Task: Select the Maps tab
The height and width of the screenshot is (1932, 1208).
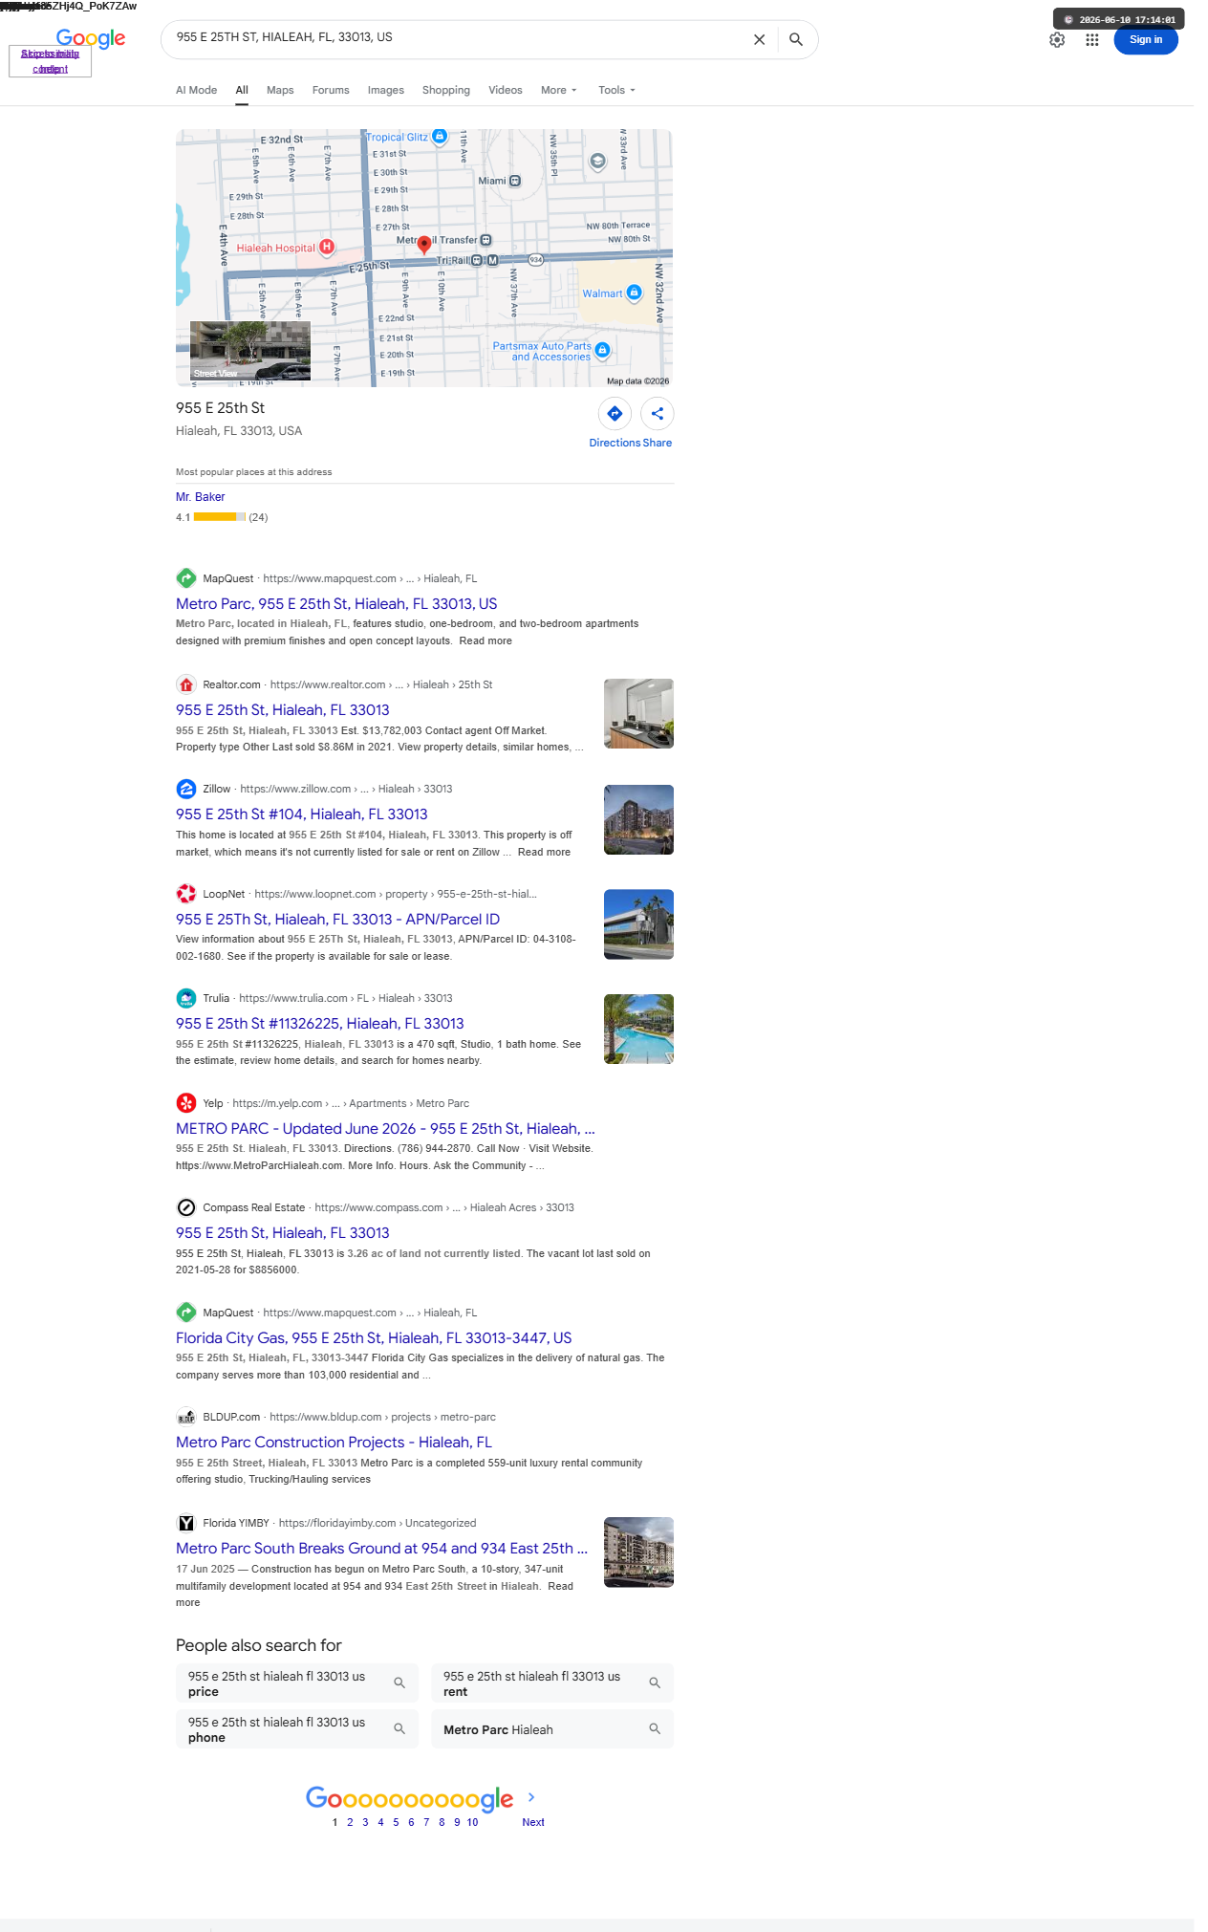Action: [280, 90]
